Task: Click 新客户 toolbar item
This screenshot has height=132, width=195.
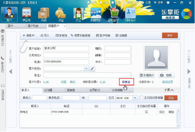Action: pyautogui.click(x=29, y=36)
